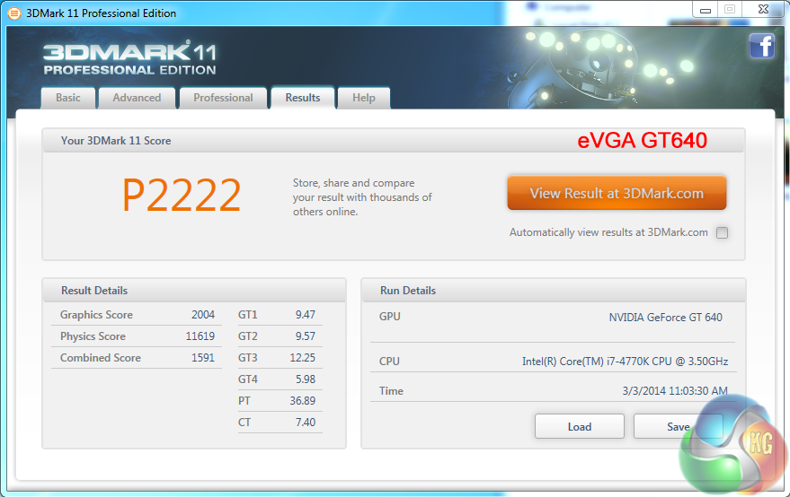The height and width of the screenshot is (497, 790).
Task: Select the Graphics Score value 2004
Action: [x=203, y=315]
